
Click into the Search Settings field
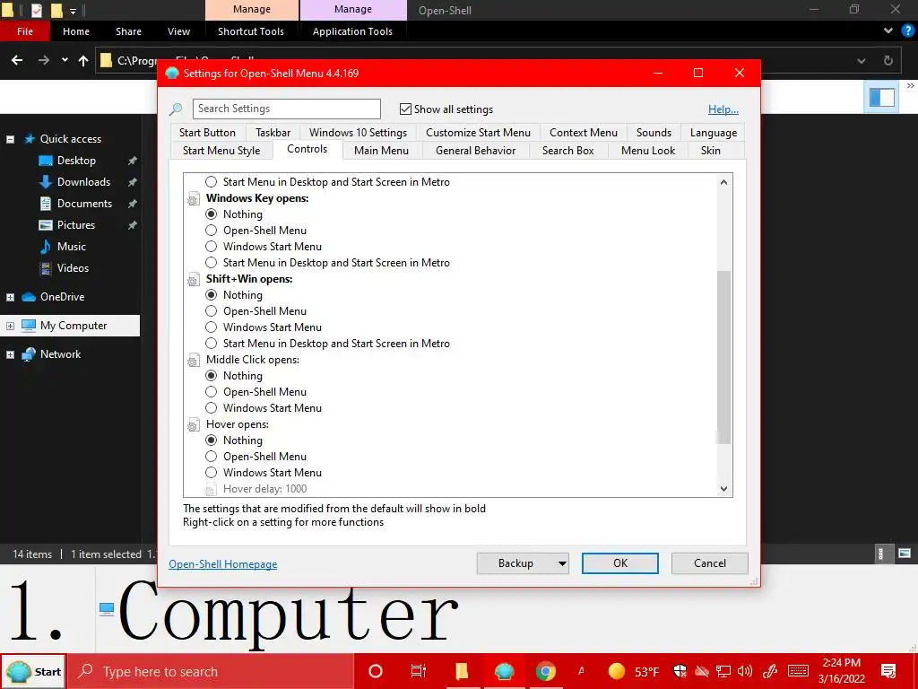pos(286,109)
